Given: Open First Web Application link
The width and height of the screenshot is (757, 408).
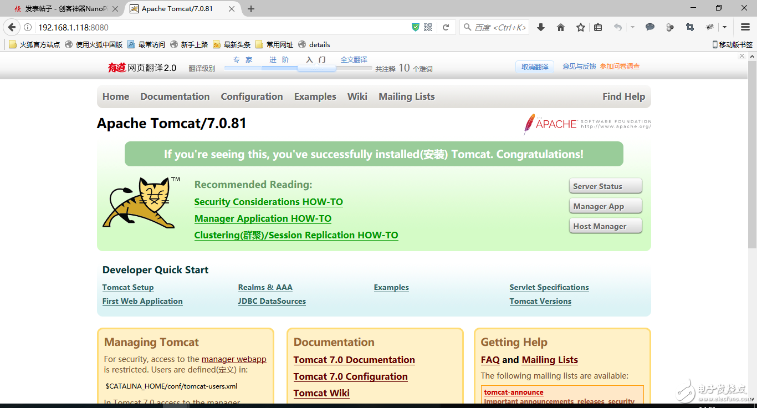Looking at the screenshot, I should [142, 301].
